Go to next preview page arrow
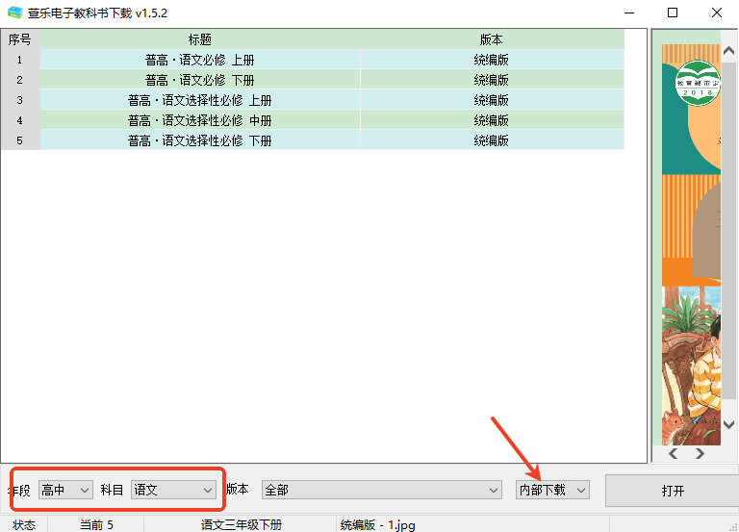739x532 pixels. tap(700, 454)
